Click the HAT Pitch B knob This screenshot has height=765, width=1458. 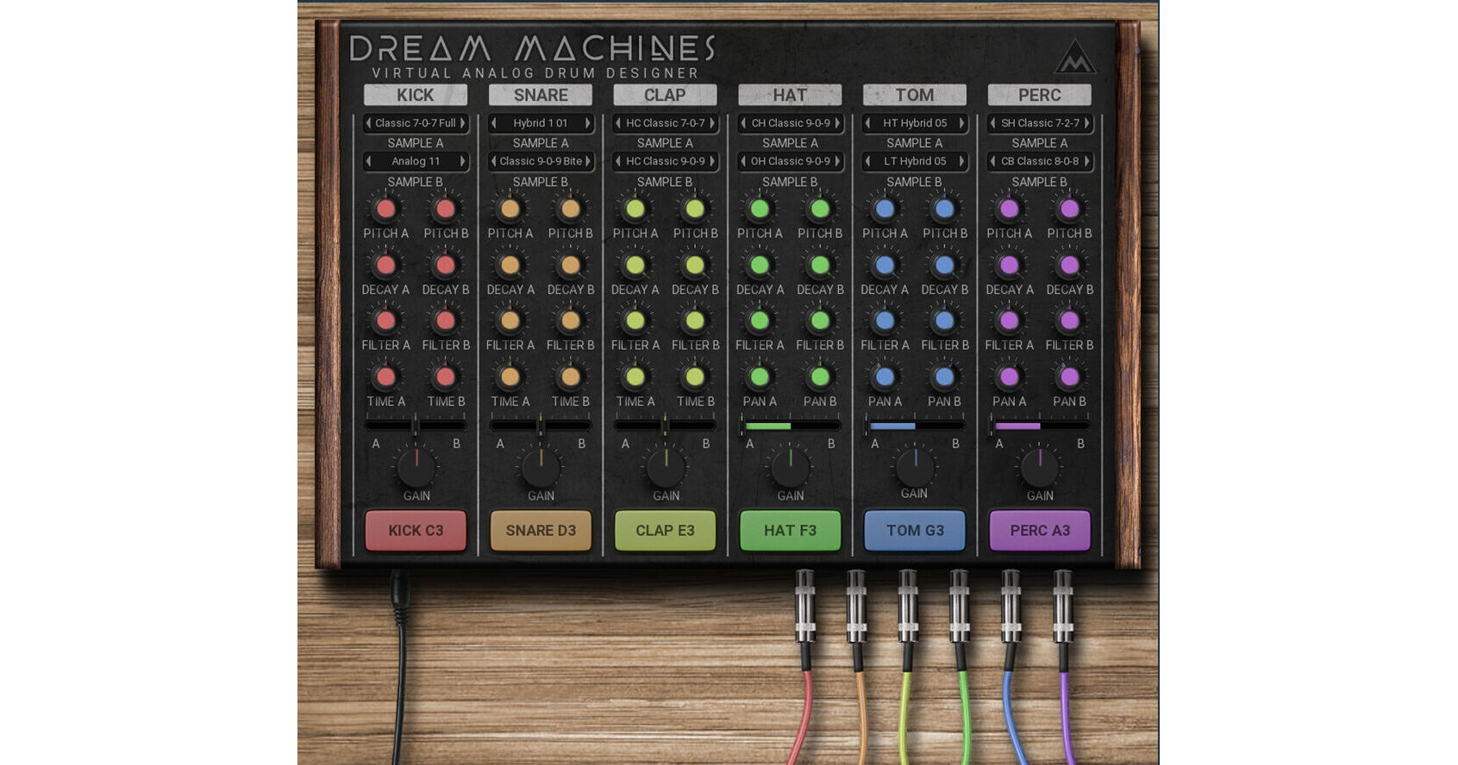(x=820, y=208)
